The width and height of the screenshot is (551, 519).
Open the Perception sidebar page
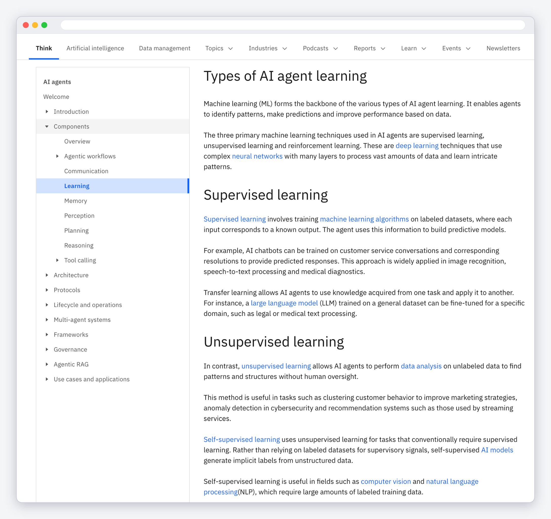[x=79, y=216]
